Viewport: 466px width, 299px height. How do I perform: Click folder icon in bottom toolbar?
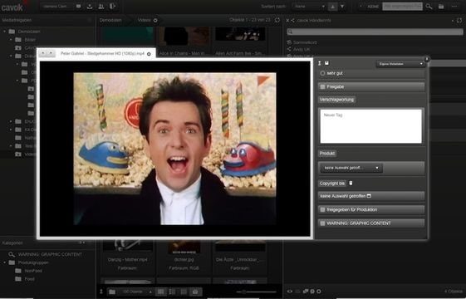pyautogui.click(x=112, y=292)
